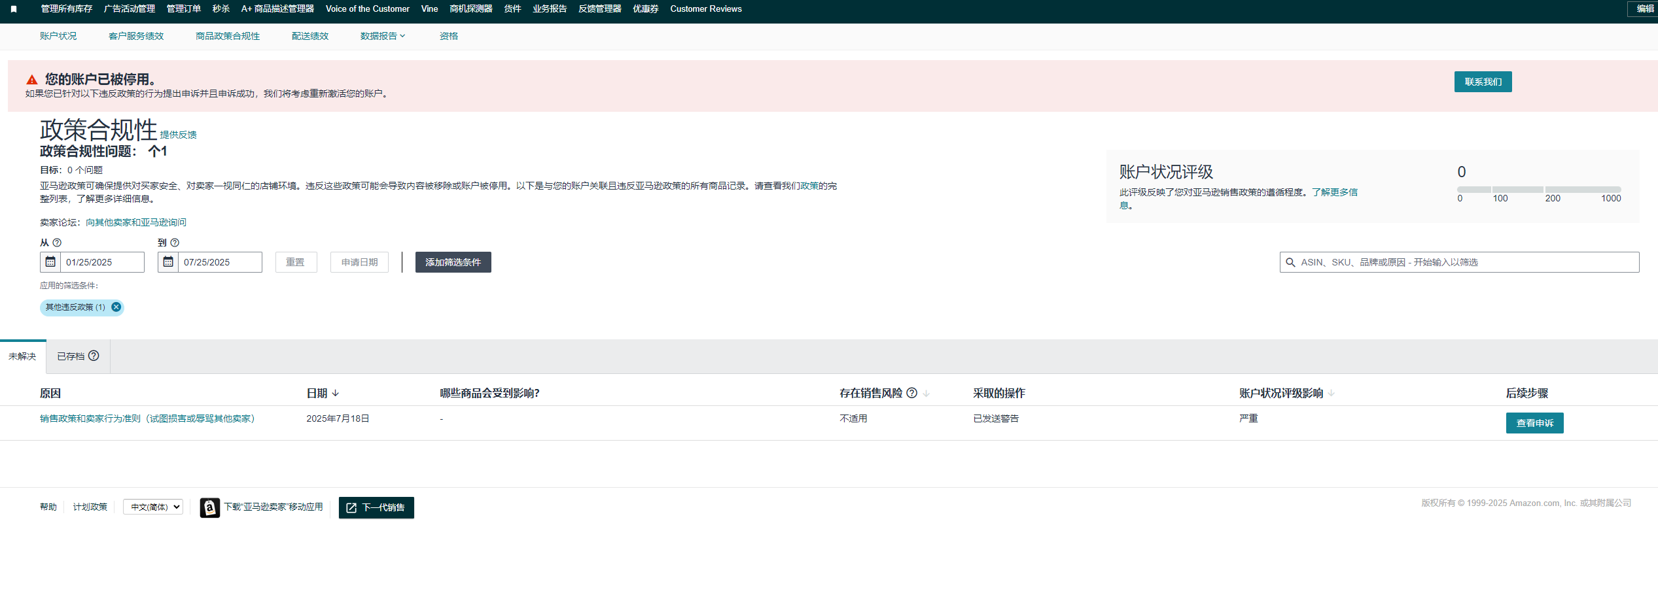Open Voice of the Customer

point(368,9)
